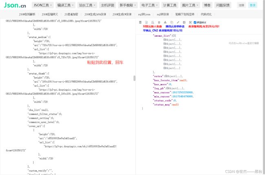The height and width of the screenshot is (175, 265).
Task: Click the copy icon in the result toolbar
Action: point(172,22)
